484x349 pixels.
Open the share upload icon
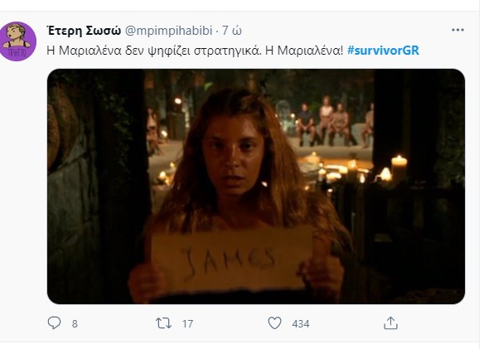(390, 322)
